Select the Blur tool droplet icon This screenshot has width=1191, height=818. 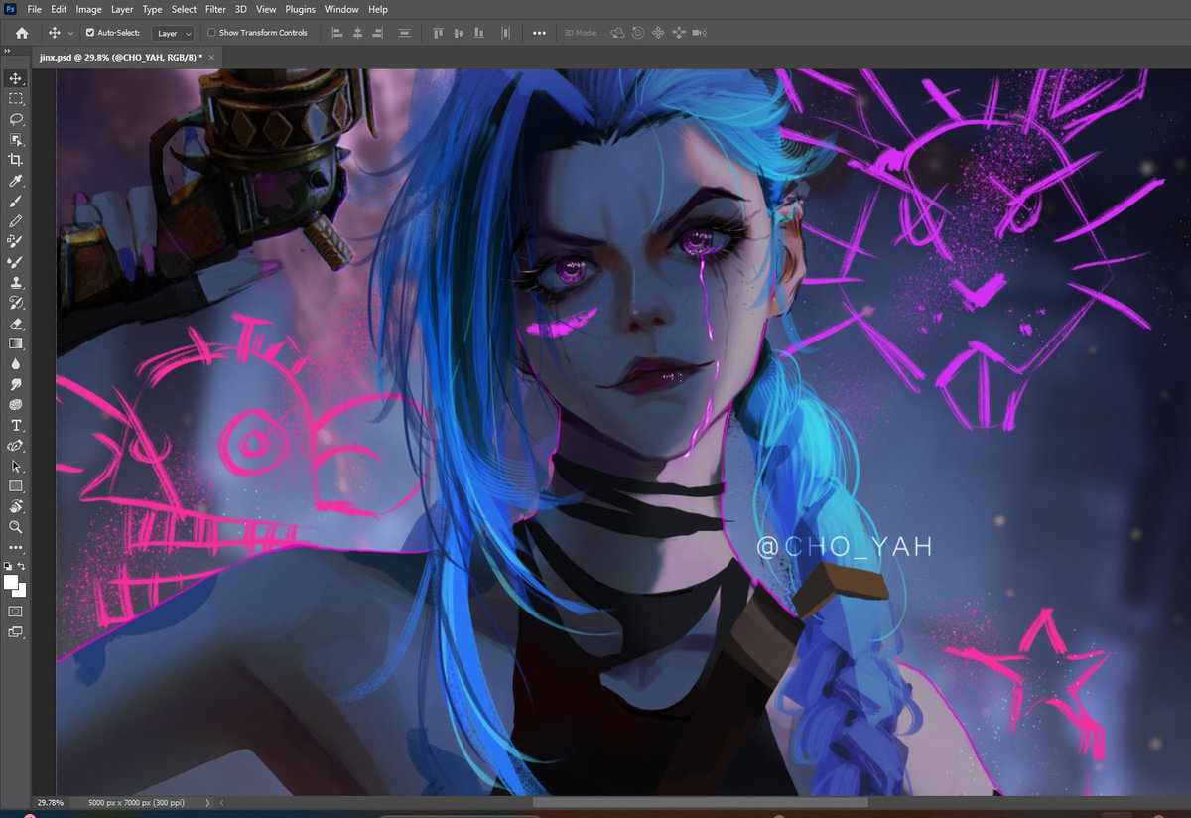(16, 364)
